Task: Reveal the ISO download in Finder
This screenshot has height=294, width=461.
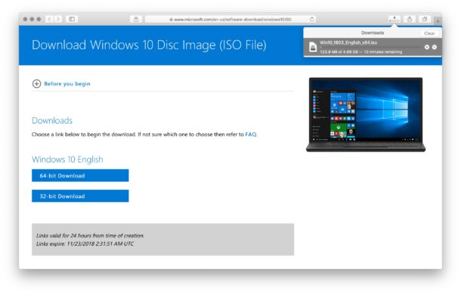Action: click(435, 47)
